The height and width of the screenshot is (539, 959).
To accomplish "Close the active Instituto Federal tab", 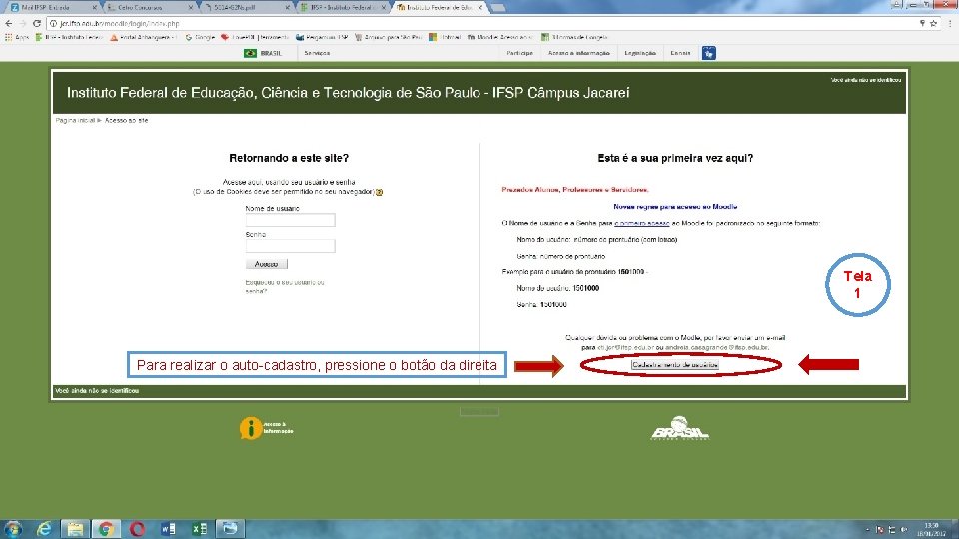I will pyautogui.click(x=480, y=7).
